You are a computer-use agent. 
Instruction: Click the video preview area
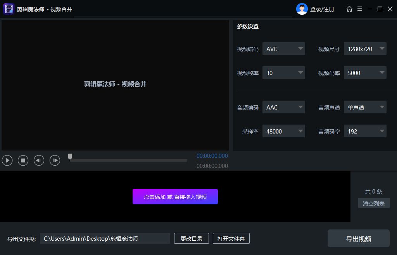116,86
